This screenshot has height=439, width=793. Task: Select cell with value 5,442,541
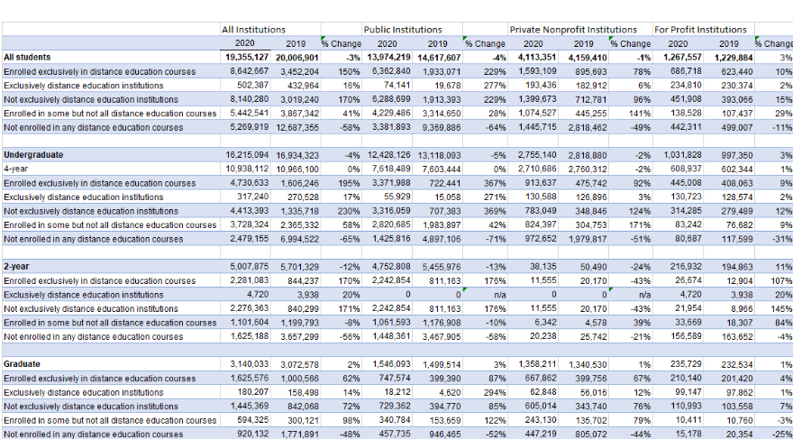click(x=245, y=114)
